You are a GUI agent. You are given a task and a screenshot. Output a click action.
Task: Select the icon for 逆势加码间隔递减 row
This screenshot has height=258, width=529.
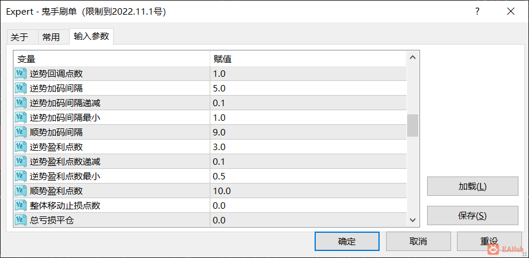point(21,103)
